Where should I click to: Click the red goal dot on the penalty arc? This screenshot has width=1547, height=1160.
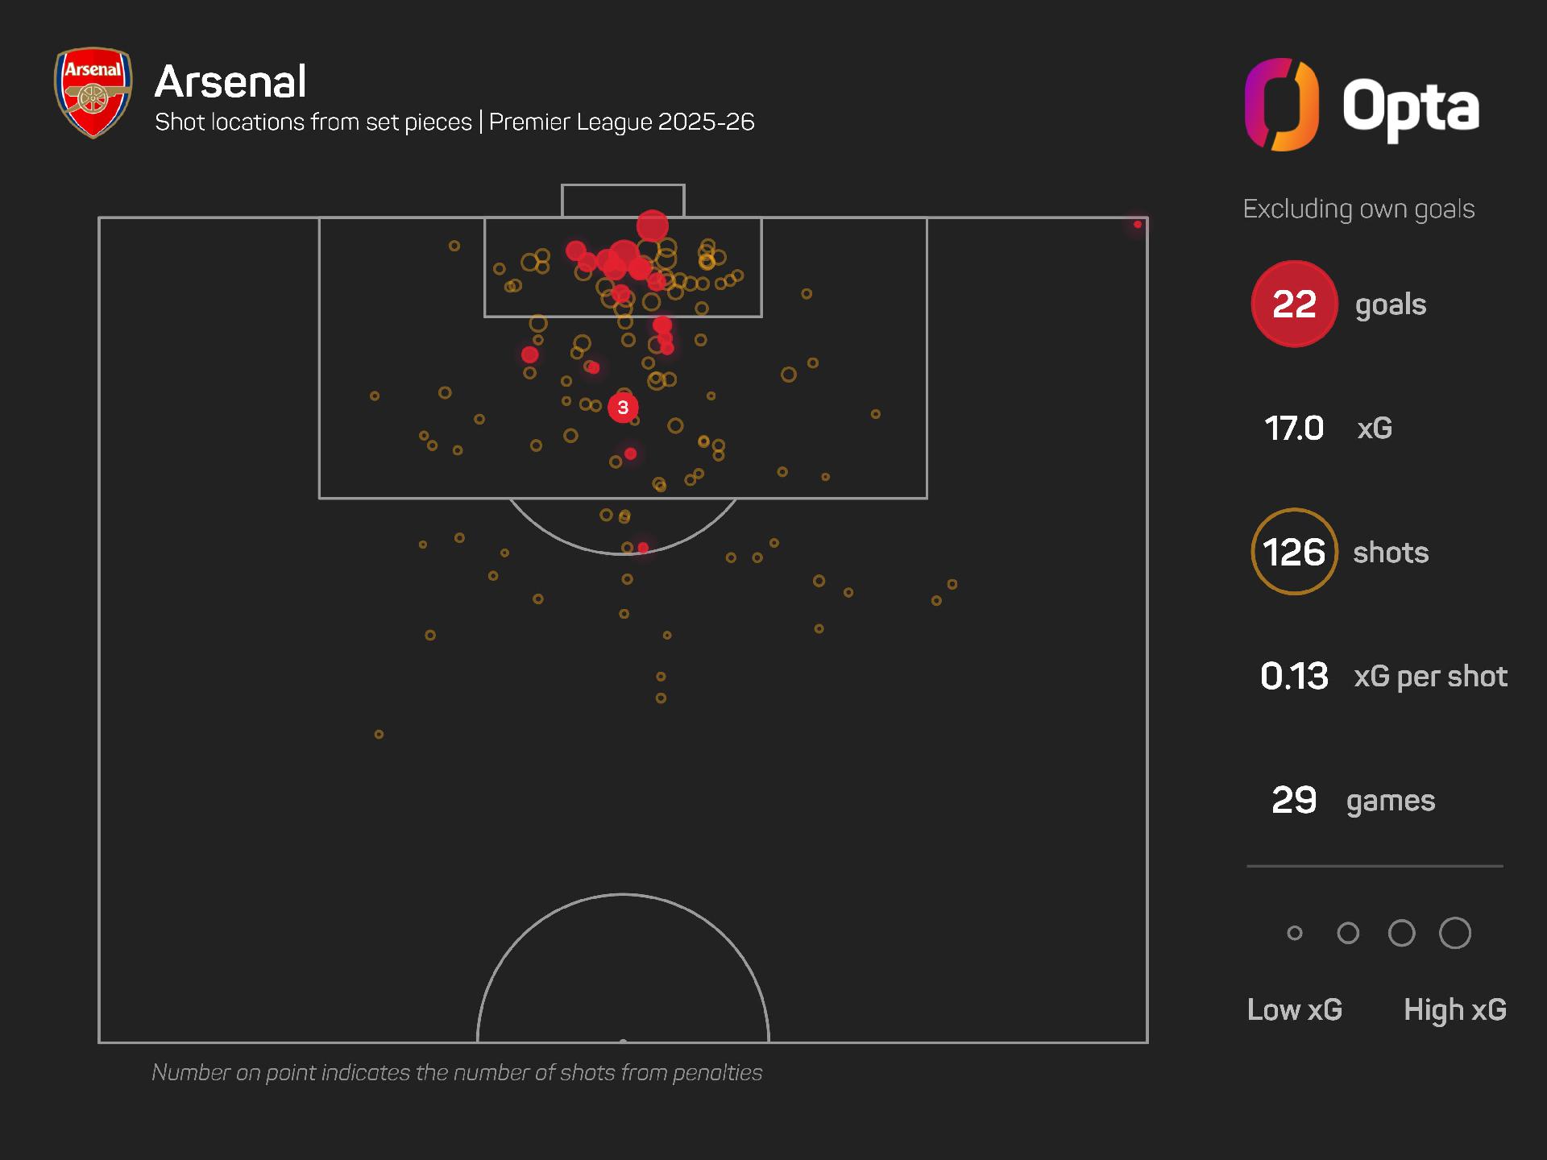click(643, 548)
